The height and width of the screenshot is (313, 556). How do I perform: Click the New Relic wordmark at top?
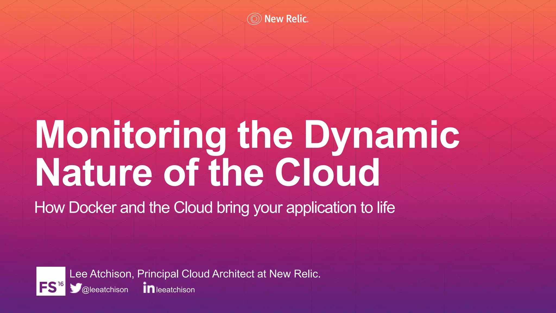[286, 19]
